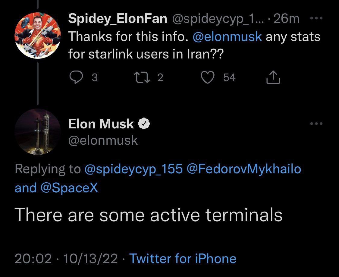Screen dimensions: 339x277
Task: Click the Twitter for iPhone source link
Action: tap(182, 259)
